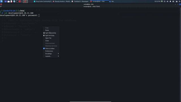Click terminal title mrdoel@idc ~/htb 173x41
The width and height of the screenshot is (181, 102).
92,7
